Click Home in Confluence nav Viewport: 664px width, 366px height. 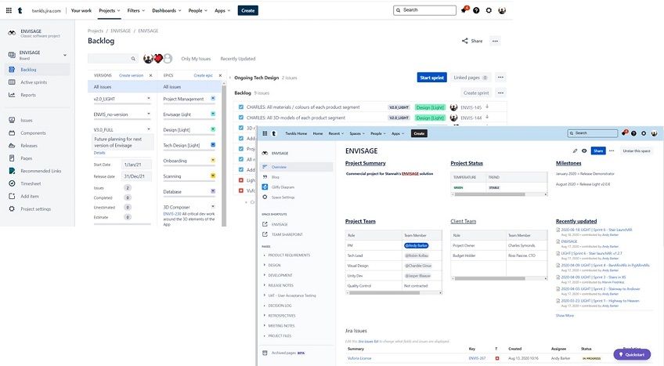click(318, 133)
